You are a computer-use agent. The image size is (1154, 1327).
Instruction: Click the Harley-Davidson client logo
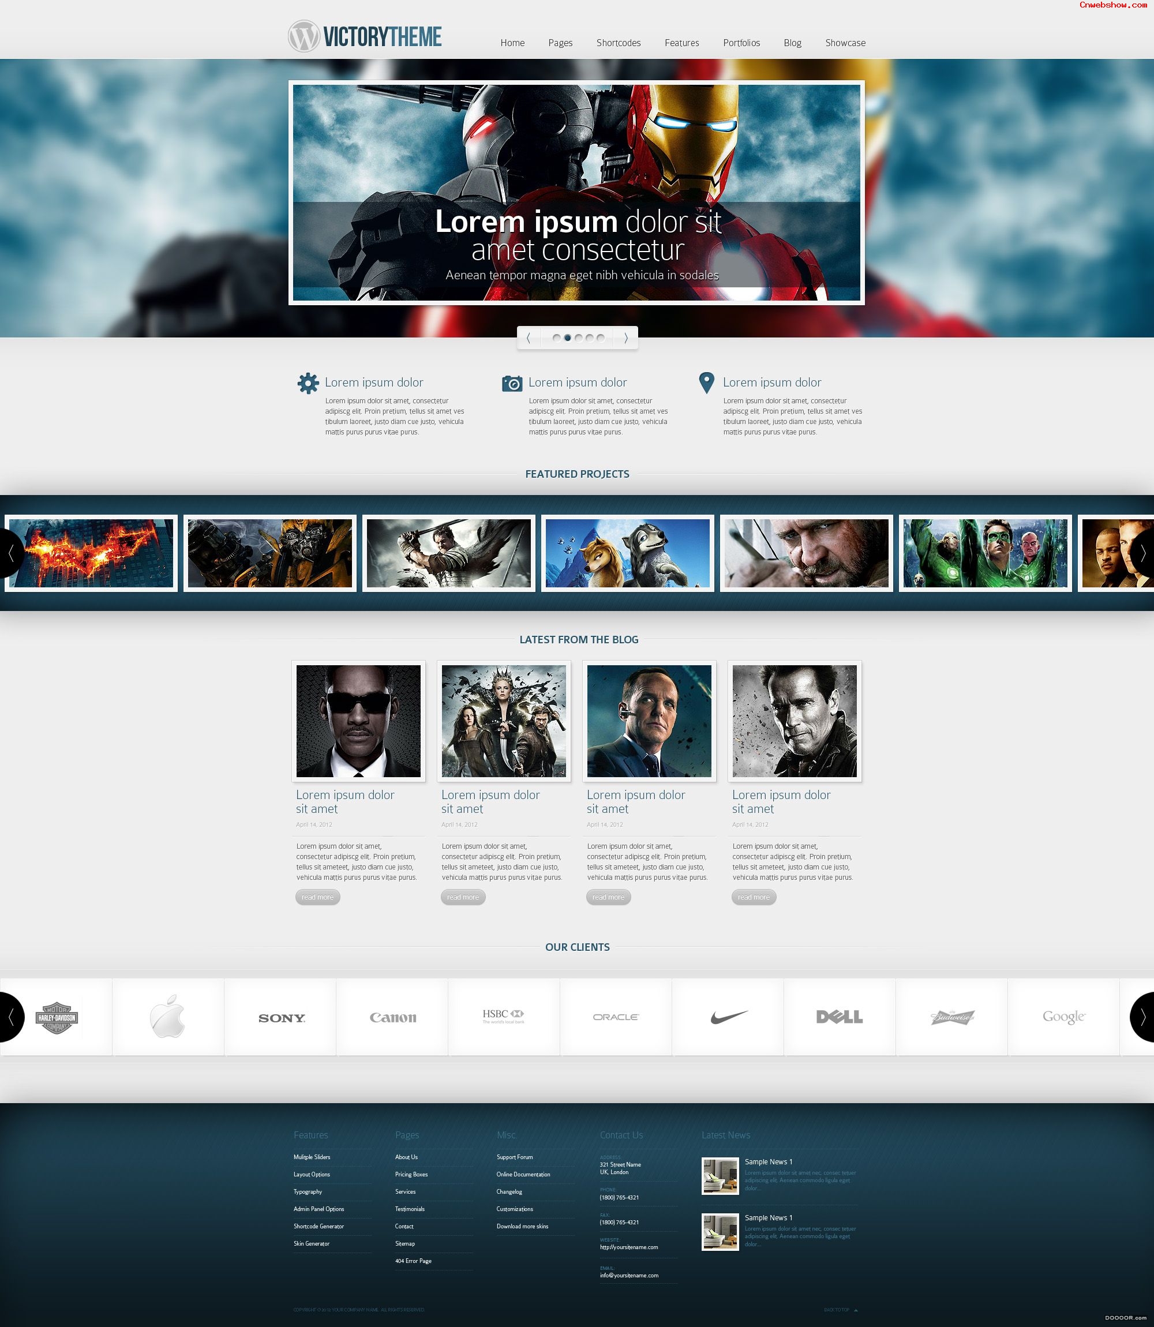pyautogui.click(x=57, y=1018)
